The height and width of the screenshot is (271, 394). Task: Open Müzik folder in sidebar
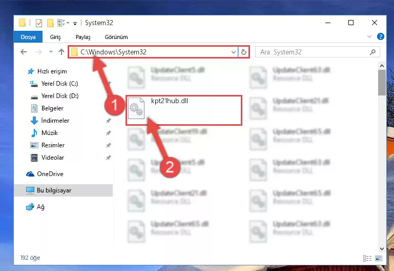[50, 133]
